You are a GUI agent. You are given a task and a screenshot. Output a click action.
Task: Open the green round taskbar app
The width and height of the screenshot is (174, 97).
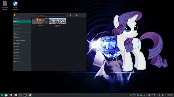pyautogui.click(x=16, y=95)
